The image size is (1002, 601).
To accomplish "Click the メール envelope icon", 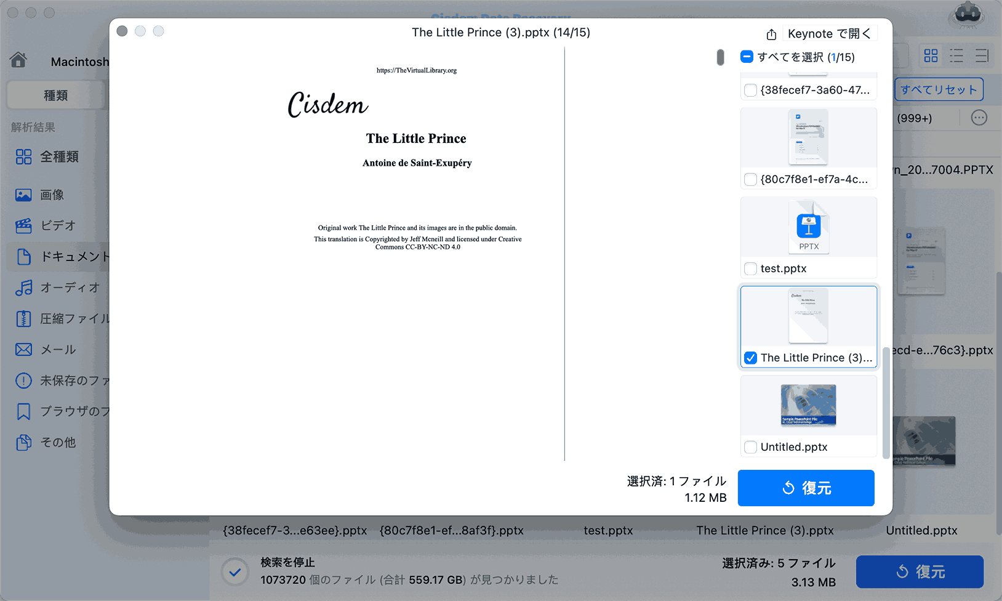I will pyautogui.click(x=23, y=350).
